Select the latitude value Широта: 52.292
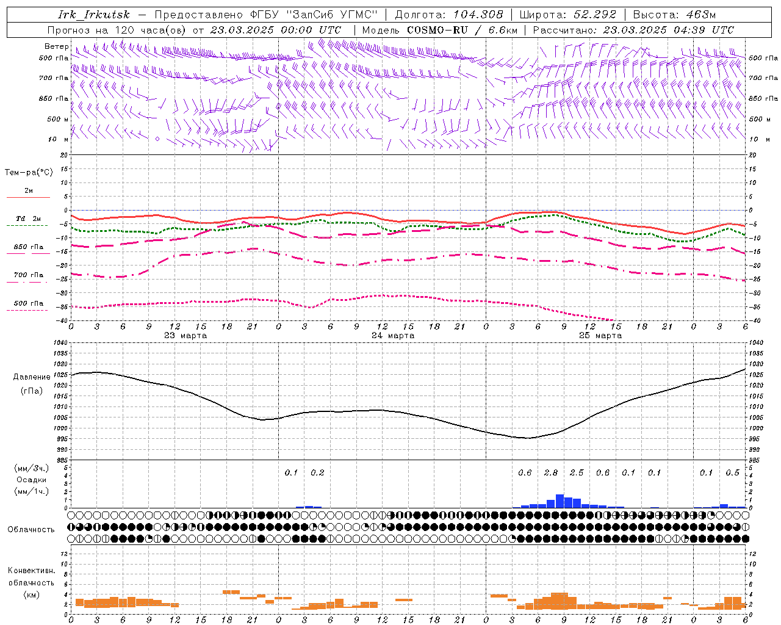Image resolution: width=781 pixels, height=625 pixels. [x=568, y=15]
